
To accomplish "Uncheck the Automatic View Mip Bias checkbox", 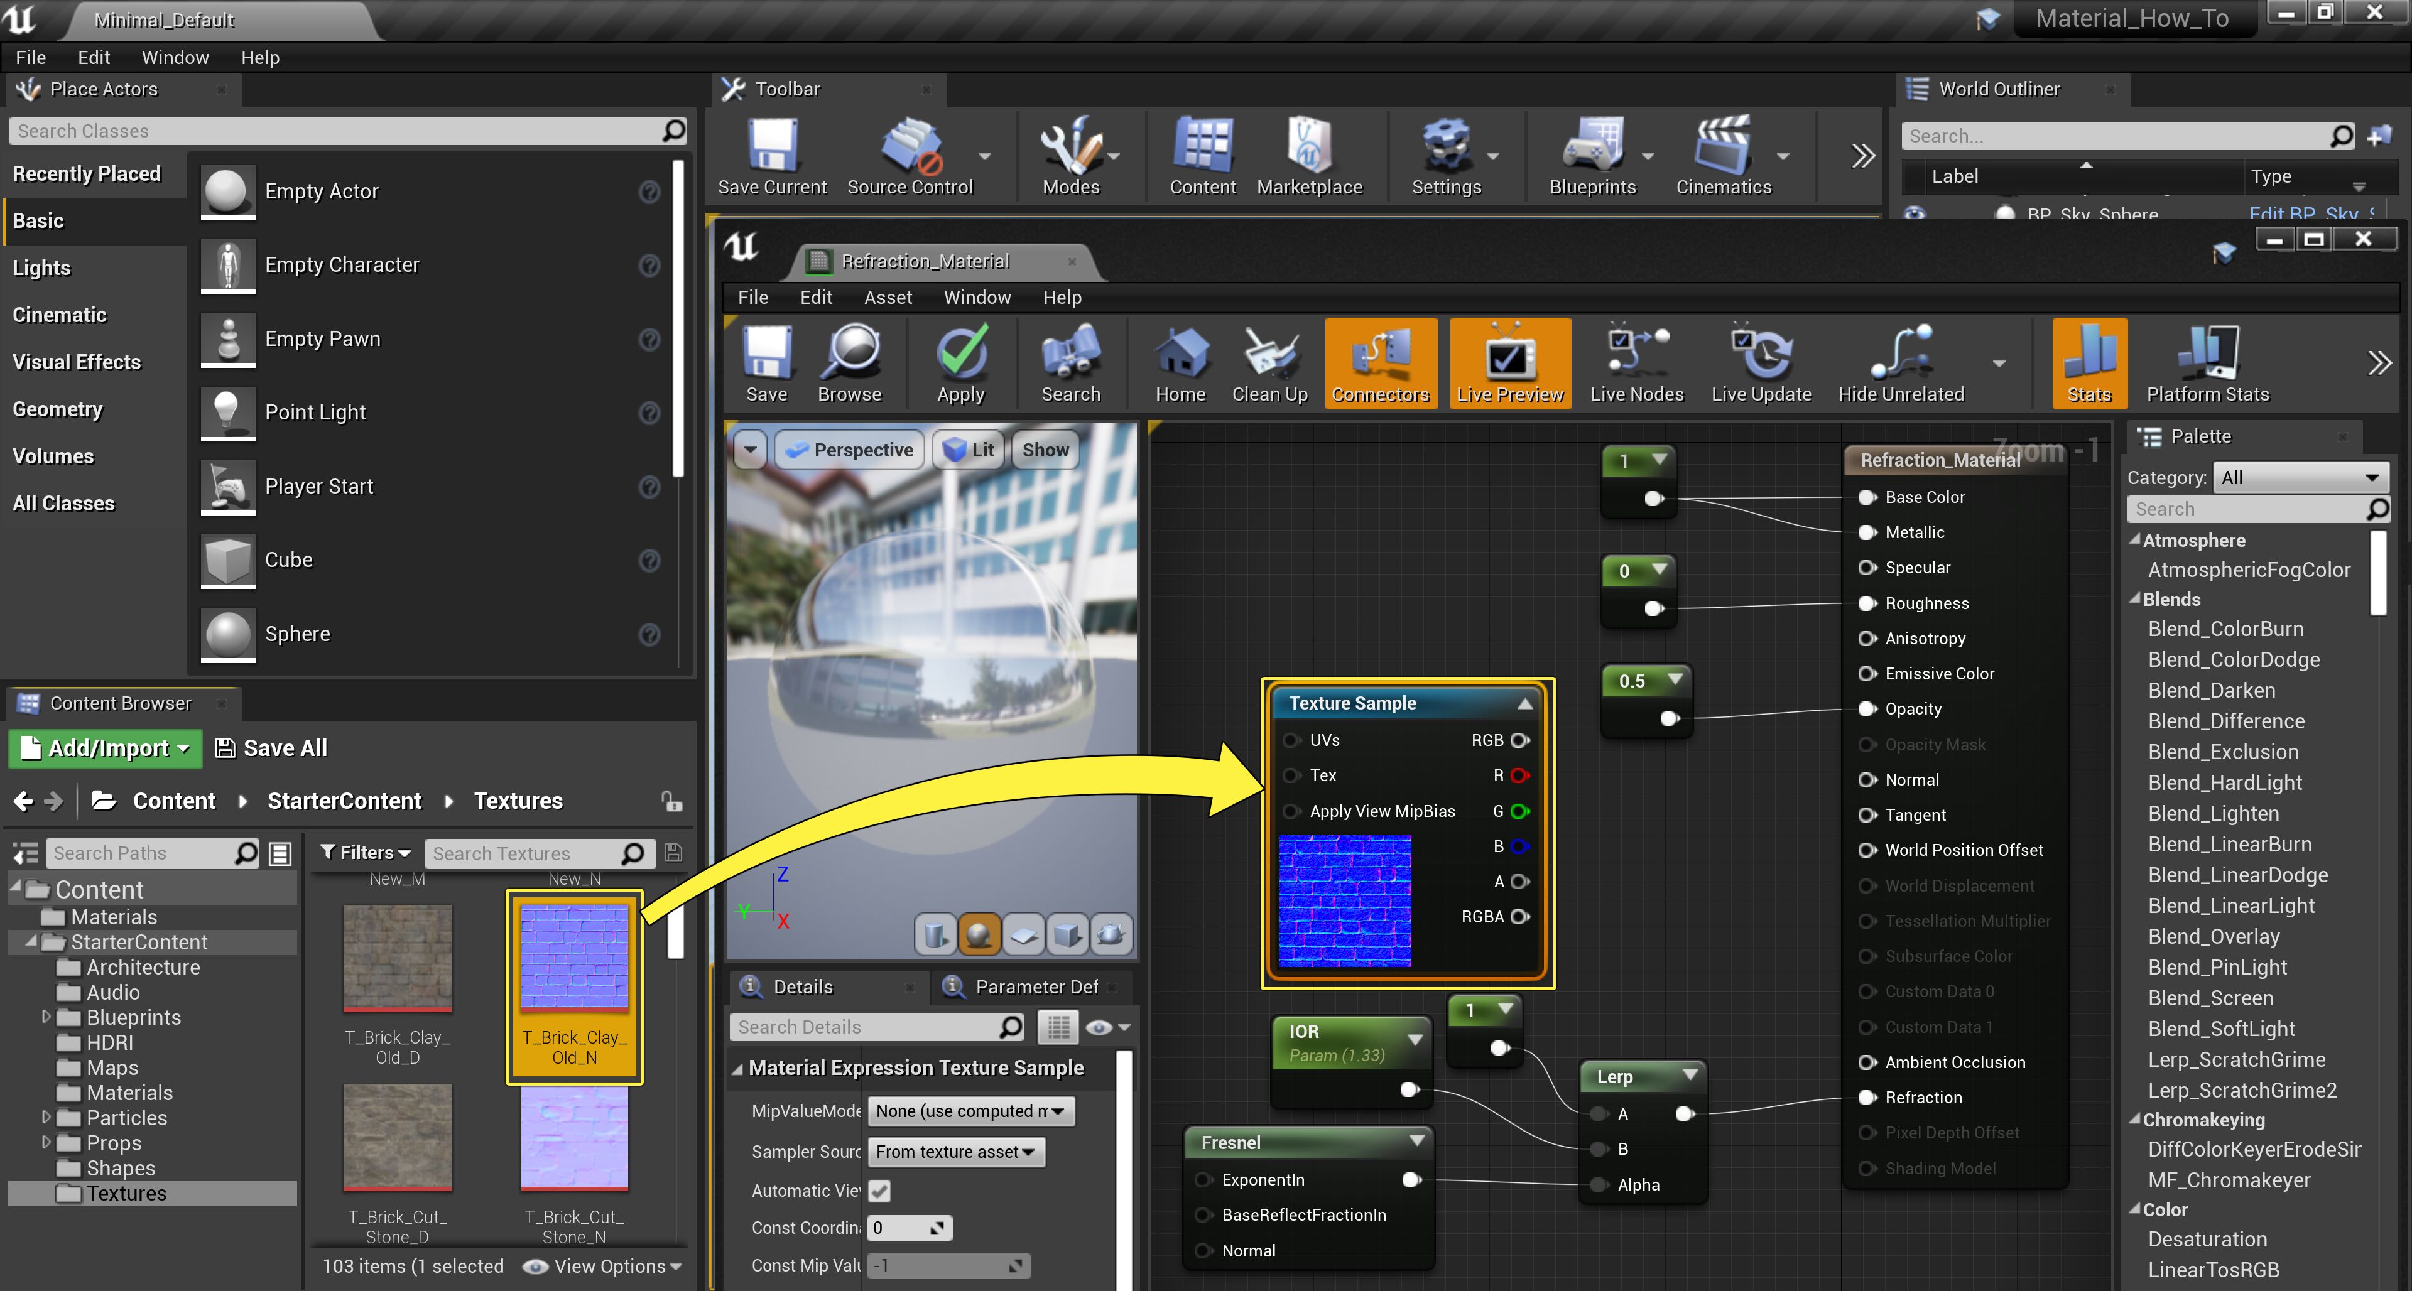I will point(879,1190).
